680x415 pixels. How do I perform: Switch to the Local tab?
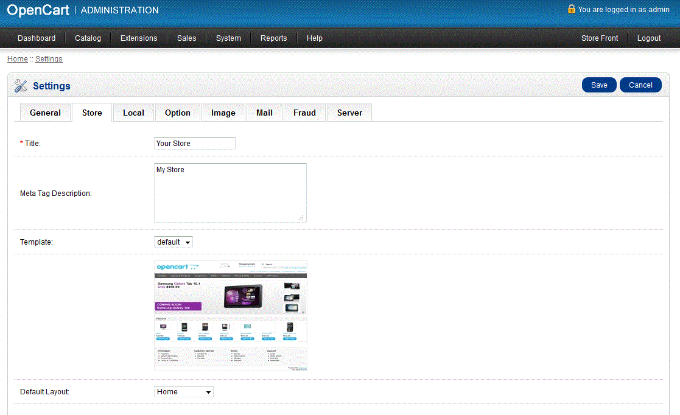pos(133,113)
